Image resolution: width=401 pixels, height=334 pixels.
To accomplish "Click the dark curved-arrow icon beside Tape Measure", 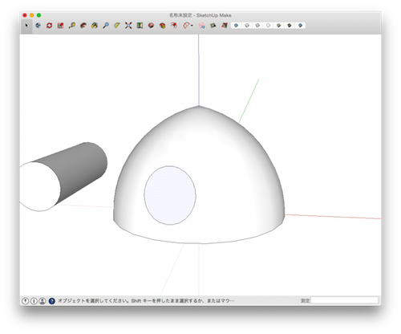I will (83, 26).
